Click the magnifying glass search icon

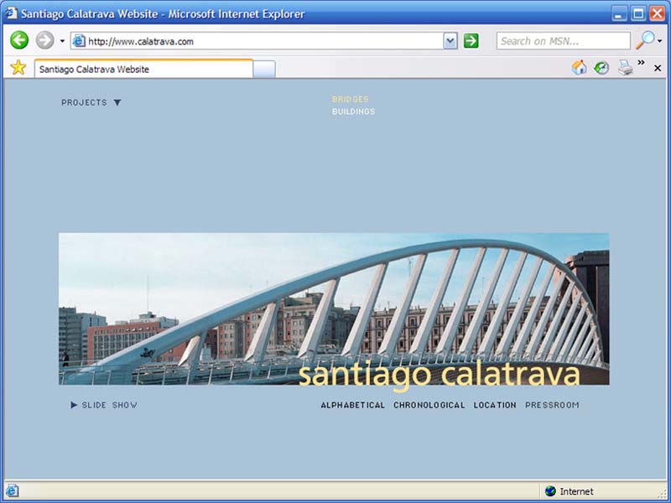[x=645, y=40]
